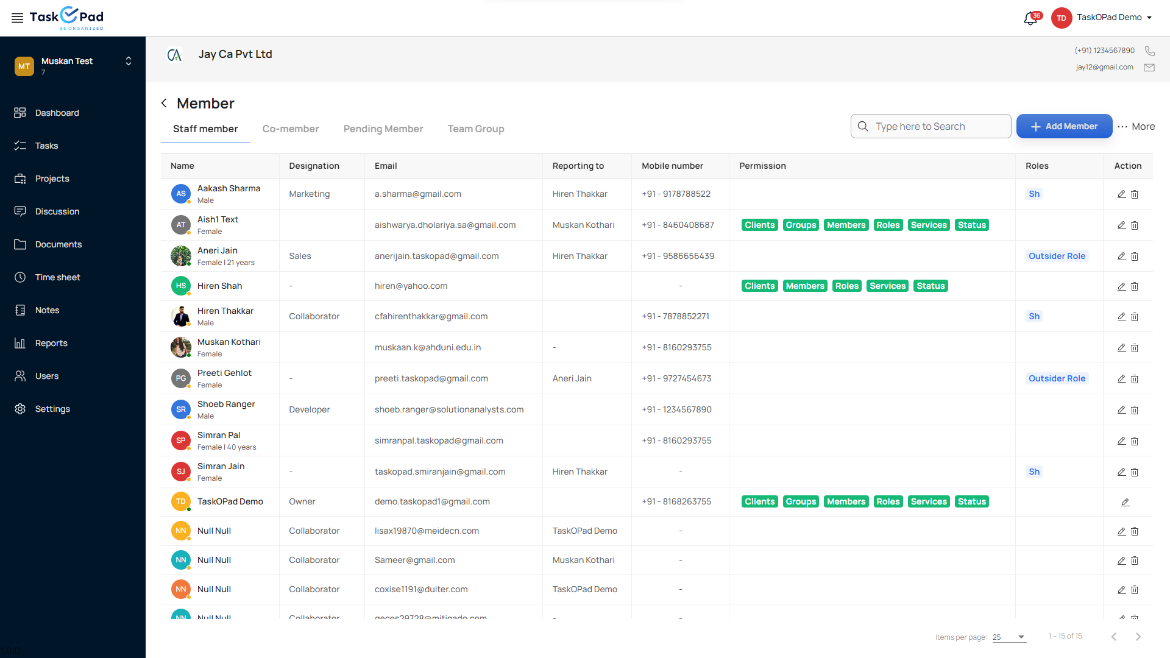Click the Outsider Role tag for Aneri Jain

click(x=1057, y=256)
